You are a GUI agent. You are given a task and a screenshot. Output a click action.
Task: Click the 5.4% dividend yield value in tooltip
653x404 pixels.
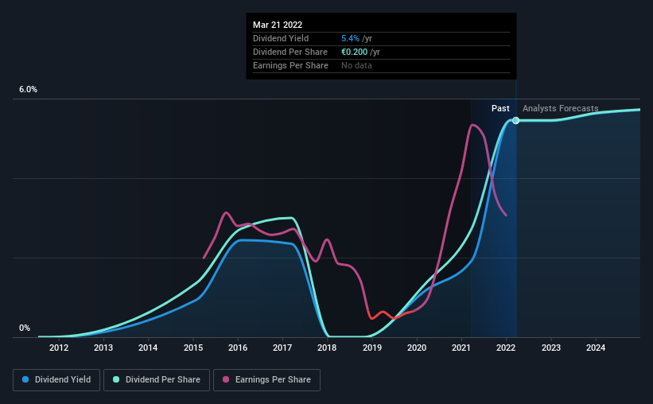pyautogui.click(x=350, y=38)
